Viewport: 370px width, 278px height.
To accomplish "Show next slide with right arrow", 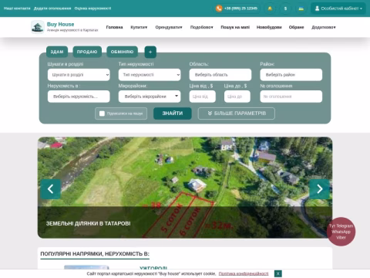I will [319, 189].
